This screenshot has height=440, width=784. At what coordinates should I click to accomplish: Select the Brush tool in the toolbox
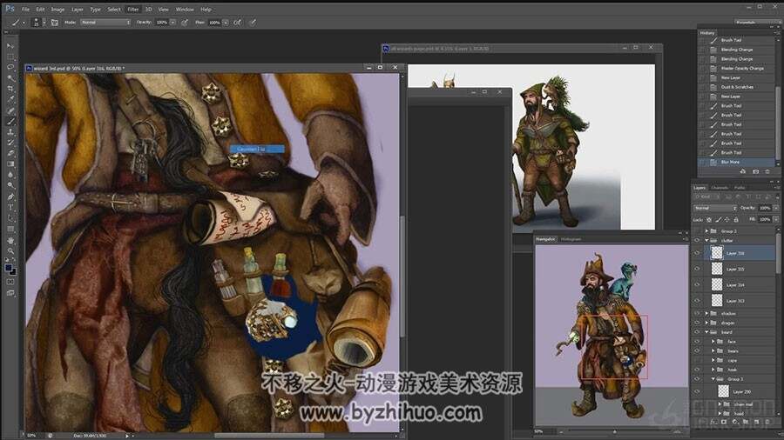10,121
